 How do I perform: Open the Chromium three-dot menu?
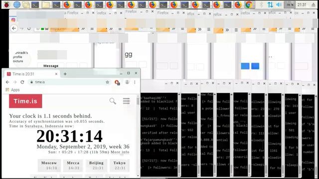click(x=135, y=82)
